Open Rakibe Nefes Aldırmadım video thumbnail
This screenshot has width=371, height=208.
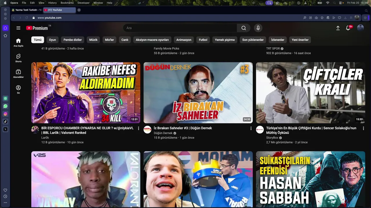click(x=86, y=93)
